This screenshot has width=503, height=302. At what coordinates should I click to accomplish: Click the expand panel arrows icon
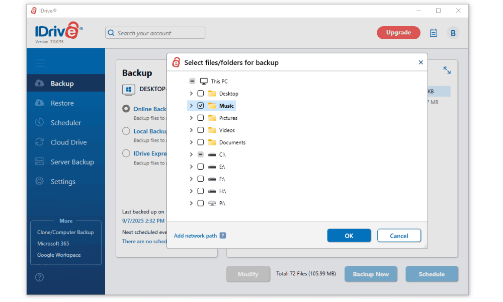447,70
